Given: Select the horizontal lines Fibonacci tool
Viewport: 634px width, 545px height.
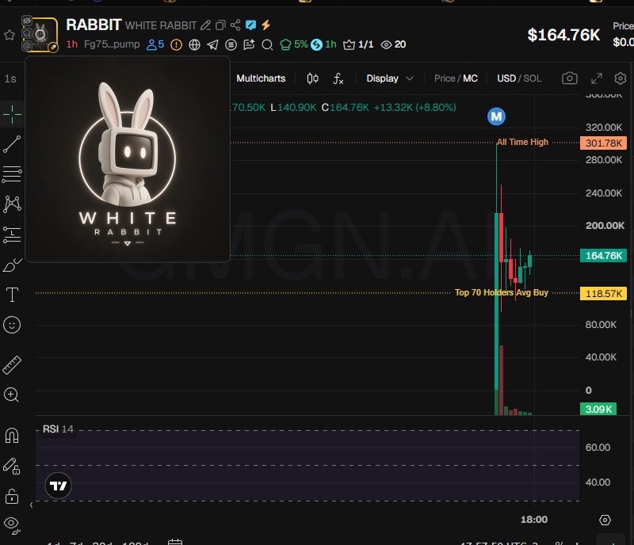Looking at the screenshot, I should 12,174.
